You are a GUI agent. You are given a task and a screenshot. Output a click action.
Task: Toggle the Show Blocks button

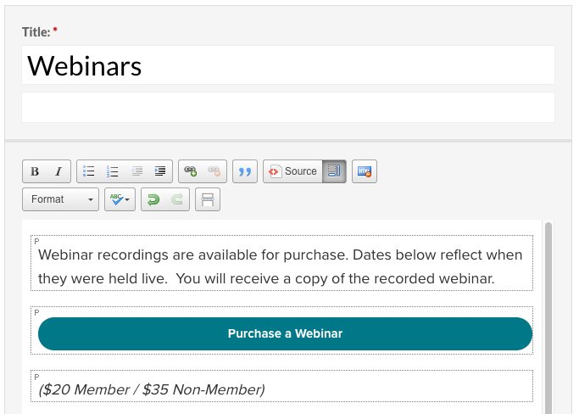click(x=334, y=171)
